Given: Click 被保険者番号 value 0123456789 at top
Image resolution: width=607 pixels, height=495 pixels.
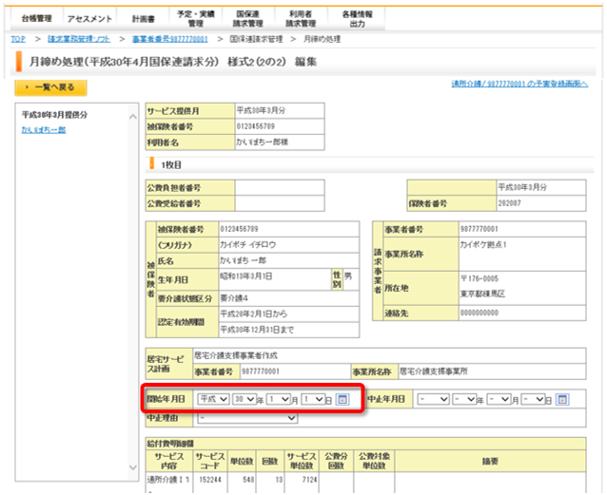Looking at the screenshot, I should click(256, 126).
